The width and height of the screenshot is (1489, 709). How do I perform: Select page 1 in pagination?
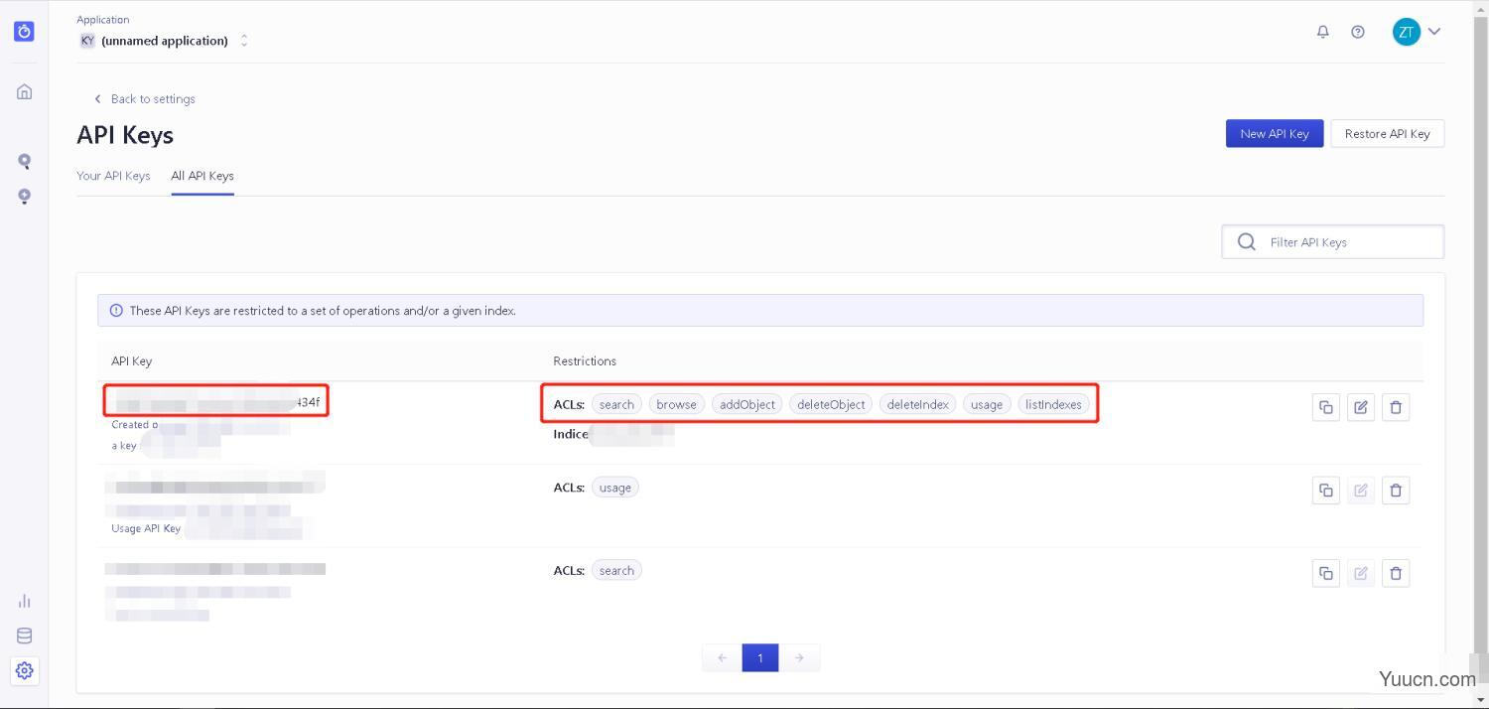[760, 657]
